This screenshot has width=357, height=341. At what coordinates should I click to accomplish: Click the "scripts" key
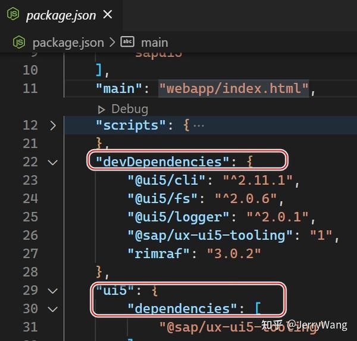pos(131,125)
